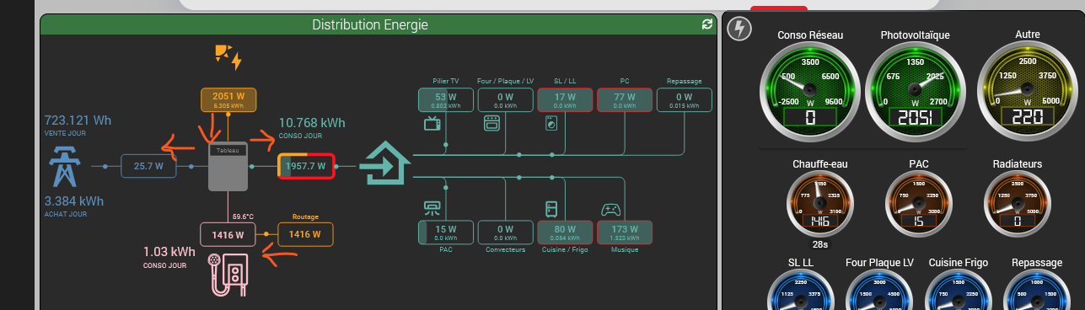Select the Cuisine / Frigo 80 W box

click(565, 232)
